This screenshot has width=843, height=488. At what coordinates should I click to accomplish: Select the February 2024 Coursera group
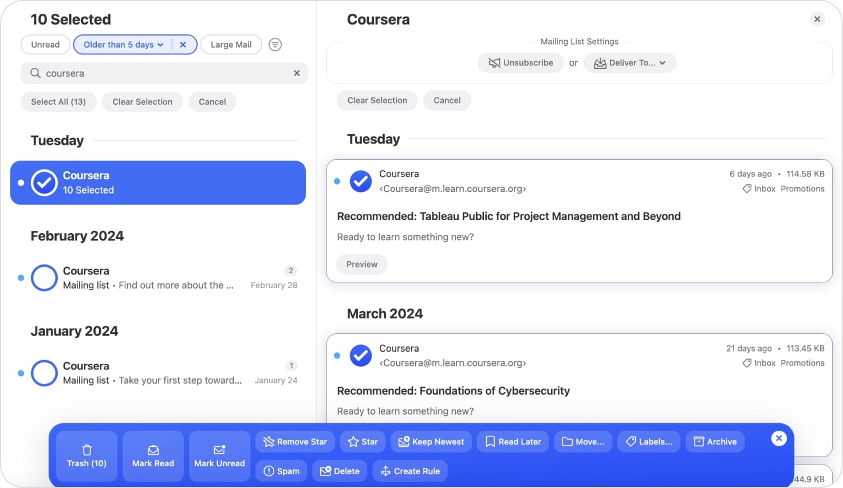[x=44, y=278]
